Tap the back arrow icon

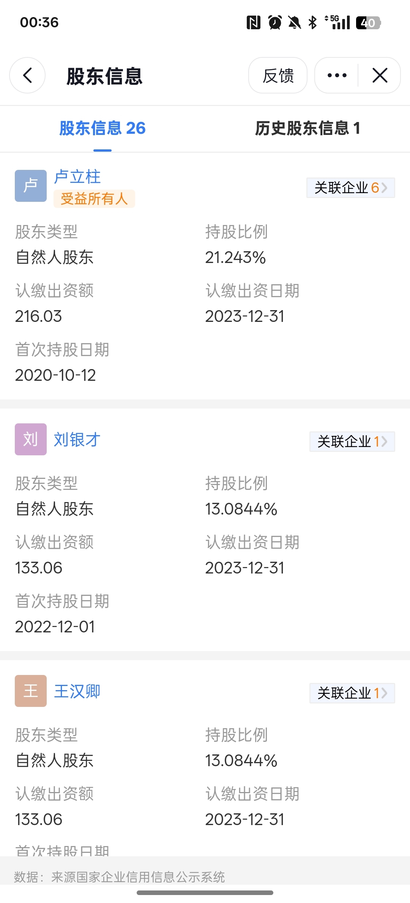[x=27, y=75]
